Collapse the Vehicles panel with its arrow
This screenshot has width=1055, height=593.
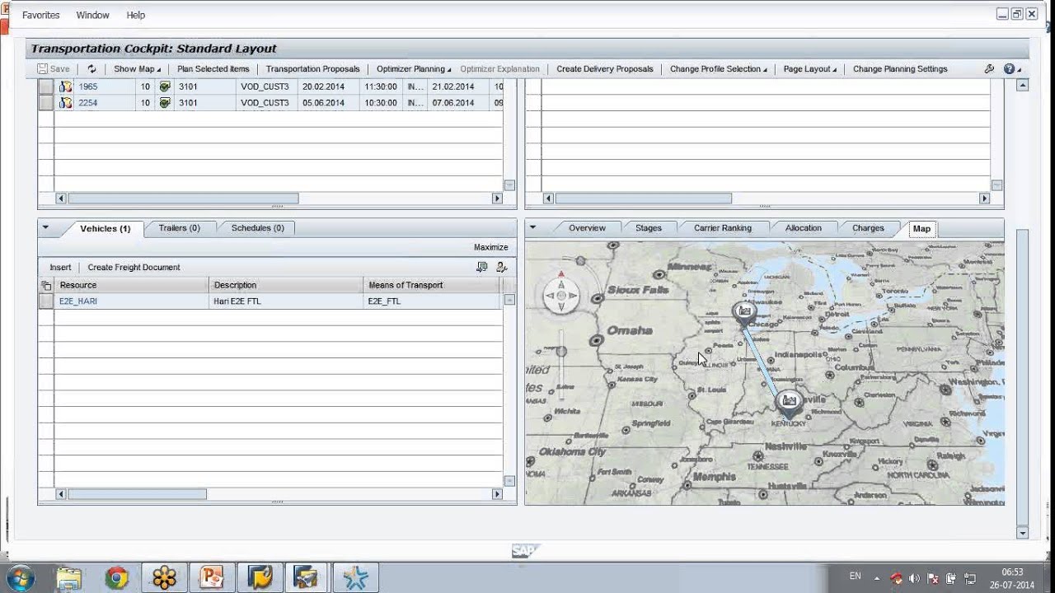[45, 227]
